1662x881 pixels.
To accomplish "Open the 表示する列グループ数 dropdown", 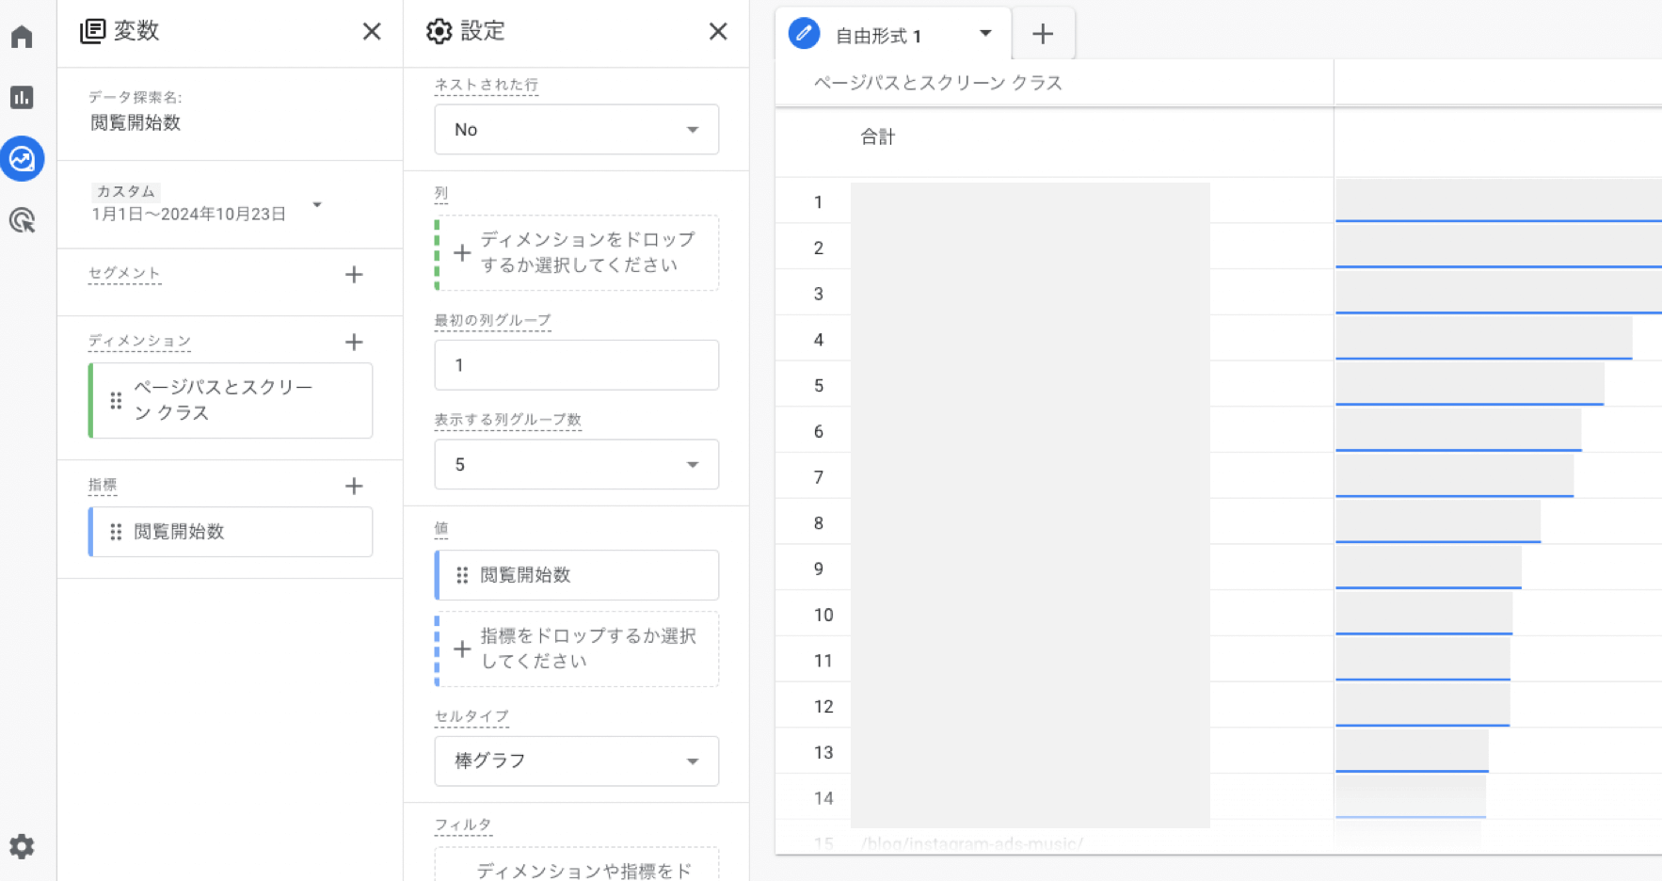I will click(576, 465).
